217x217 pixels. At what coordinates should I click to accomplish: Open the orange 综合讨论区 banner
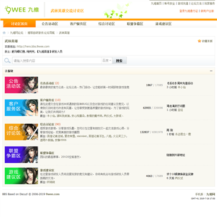coord(21,132)
